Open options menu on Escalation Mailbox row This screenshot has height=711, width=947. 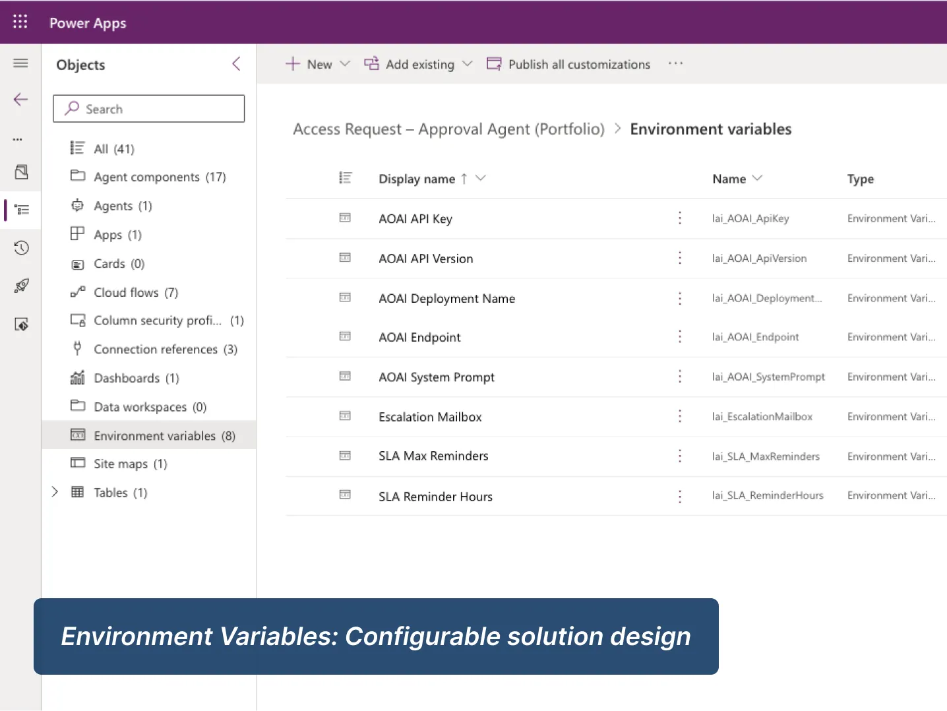point(680,416)
